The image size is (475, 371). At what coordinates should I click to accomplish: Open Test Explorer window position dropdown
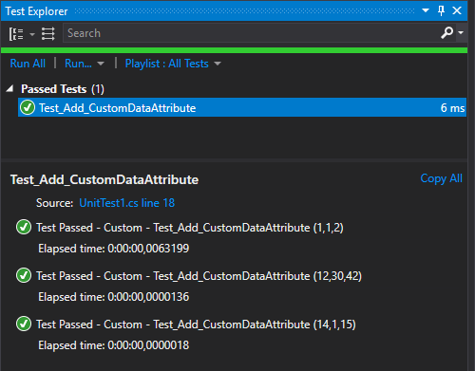[426, 10]
